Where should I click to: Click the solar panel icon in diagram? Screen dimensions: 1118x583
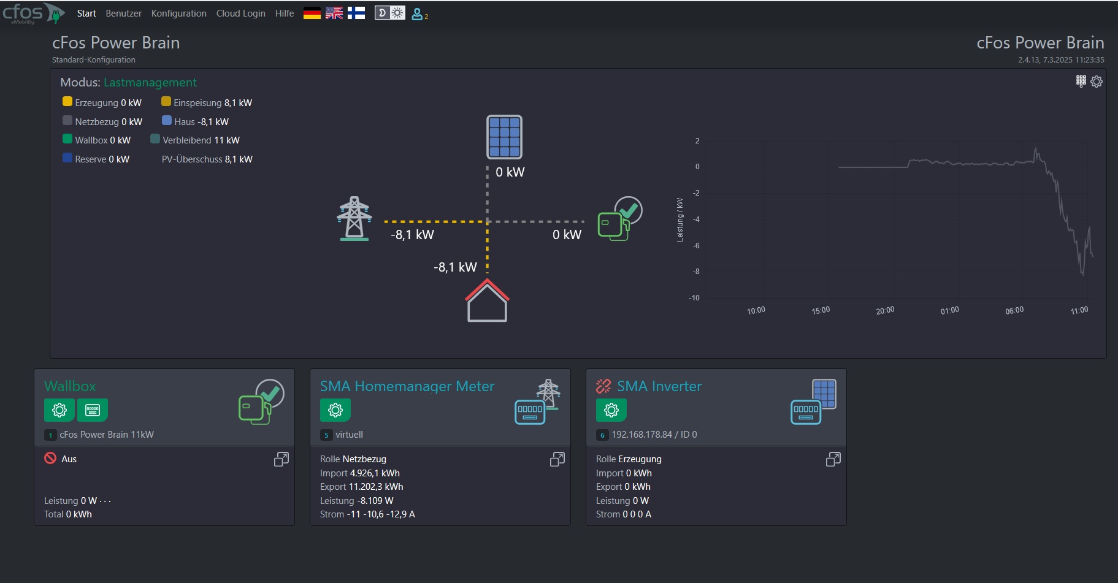[505, 137]
